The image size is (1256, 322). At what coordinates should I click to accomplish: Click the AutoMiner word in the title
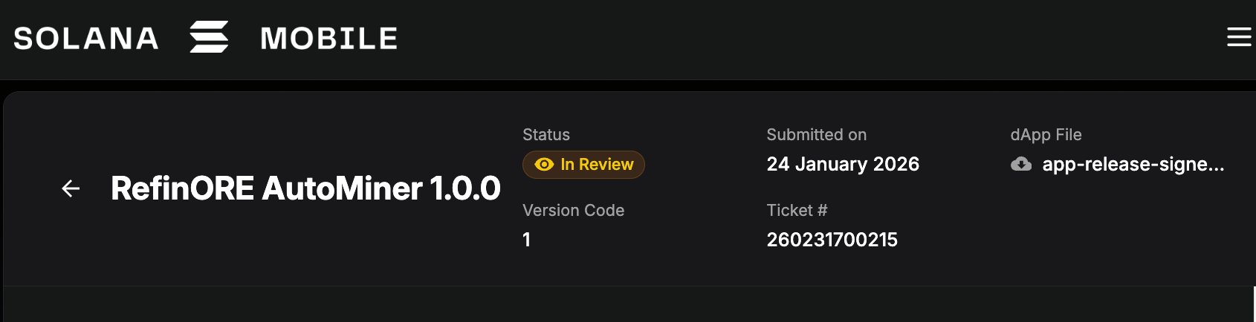click(x=343, y=188)
